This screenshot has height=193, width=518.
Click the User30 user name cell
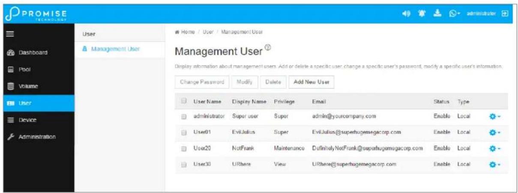pyautogui.click(x=202, y=165)
